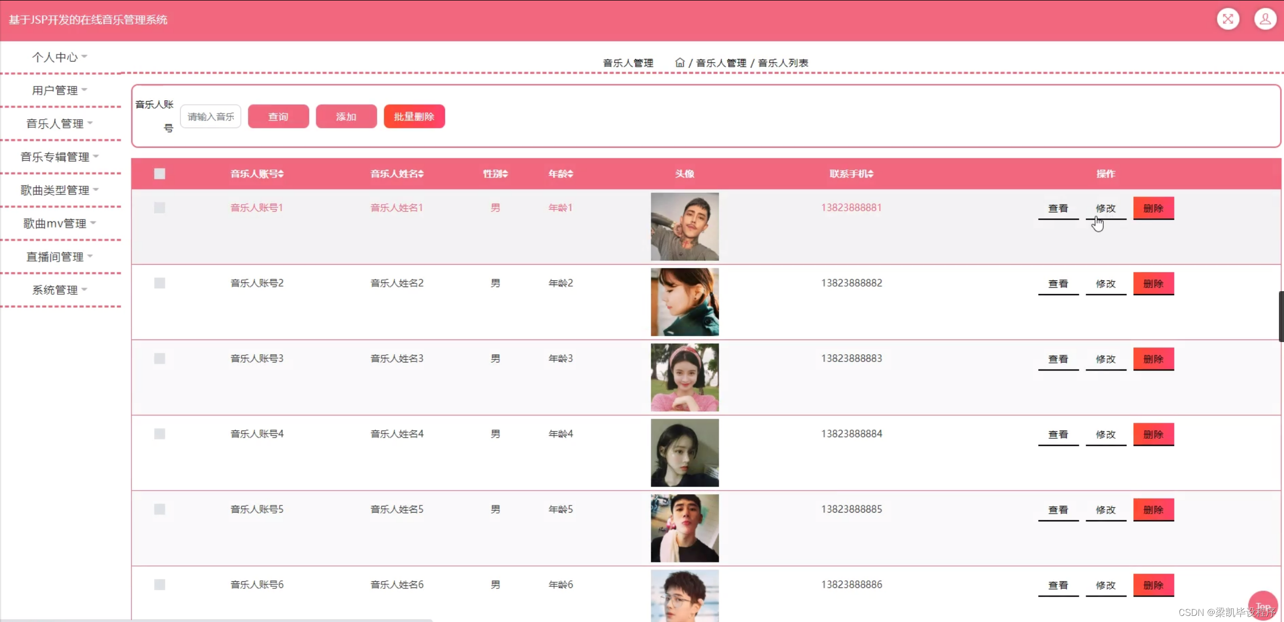Click the 音乐人账号 search input field
The height and width of the screenshot is (622, 1284).
tap(210, 117)
